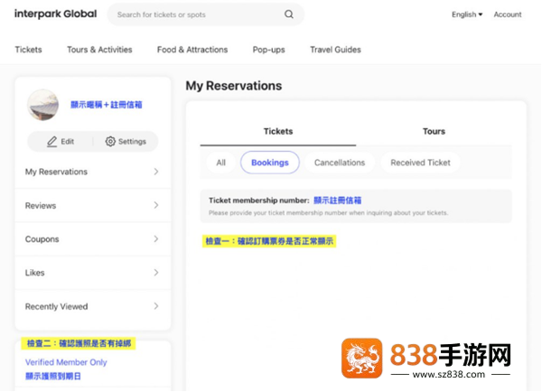Open the Account link
The width and height of the screenshot is (542, 392).
508,14
